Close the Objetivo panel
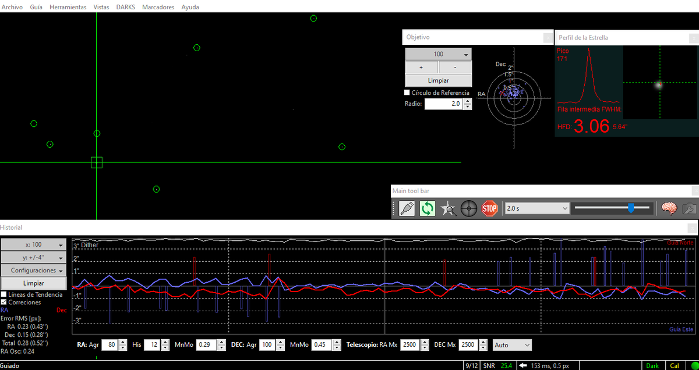The height and width of the screenshot is (370, 699). (x=548, y=37)
